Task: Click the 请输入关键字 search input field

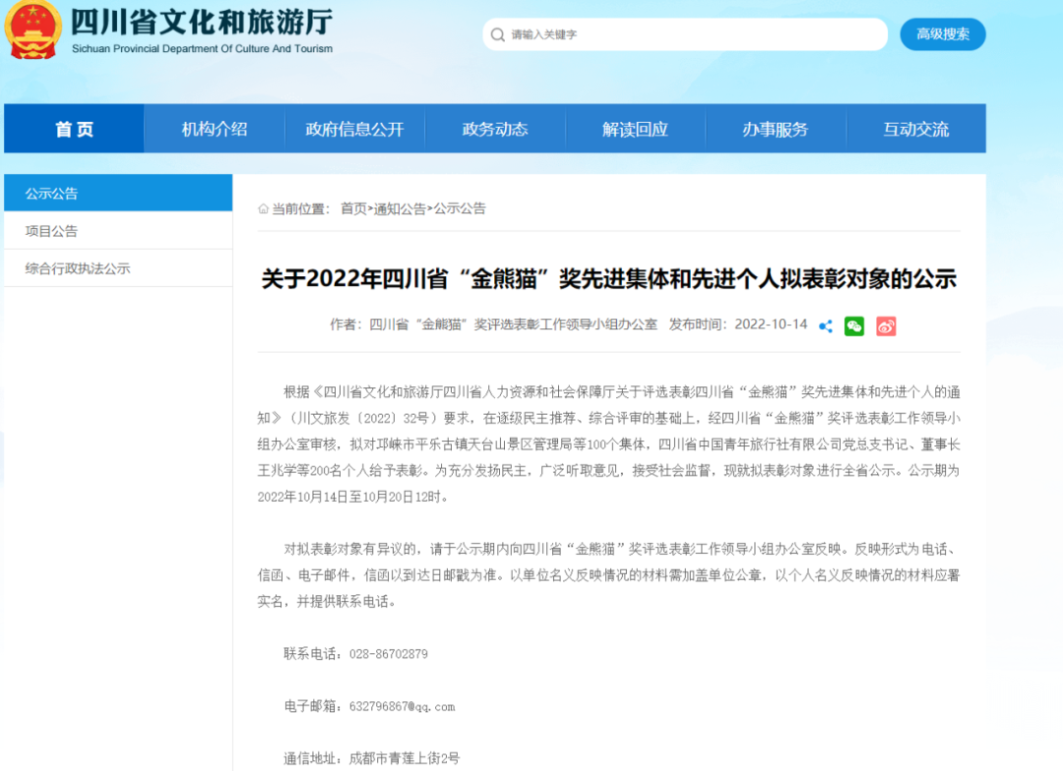Action: pos(689,34)
